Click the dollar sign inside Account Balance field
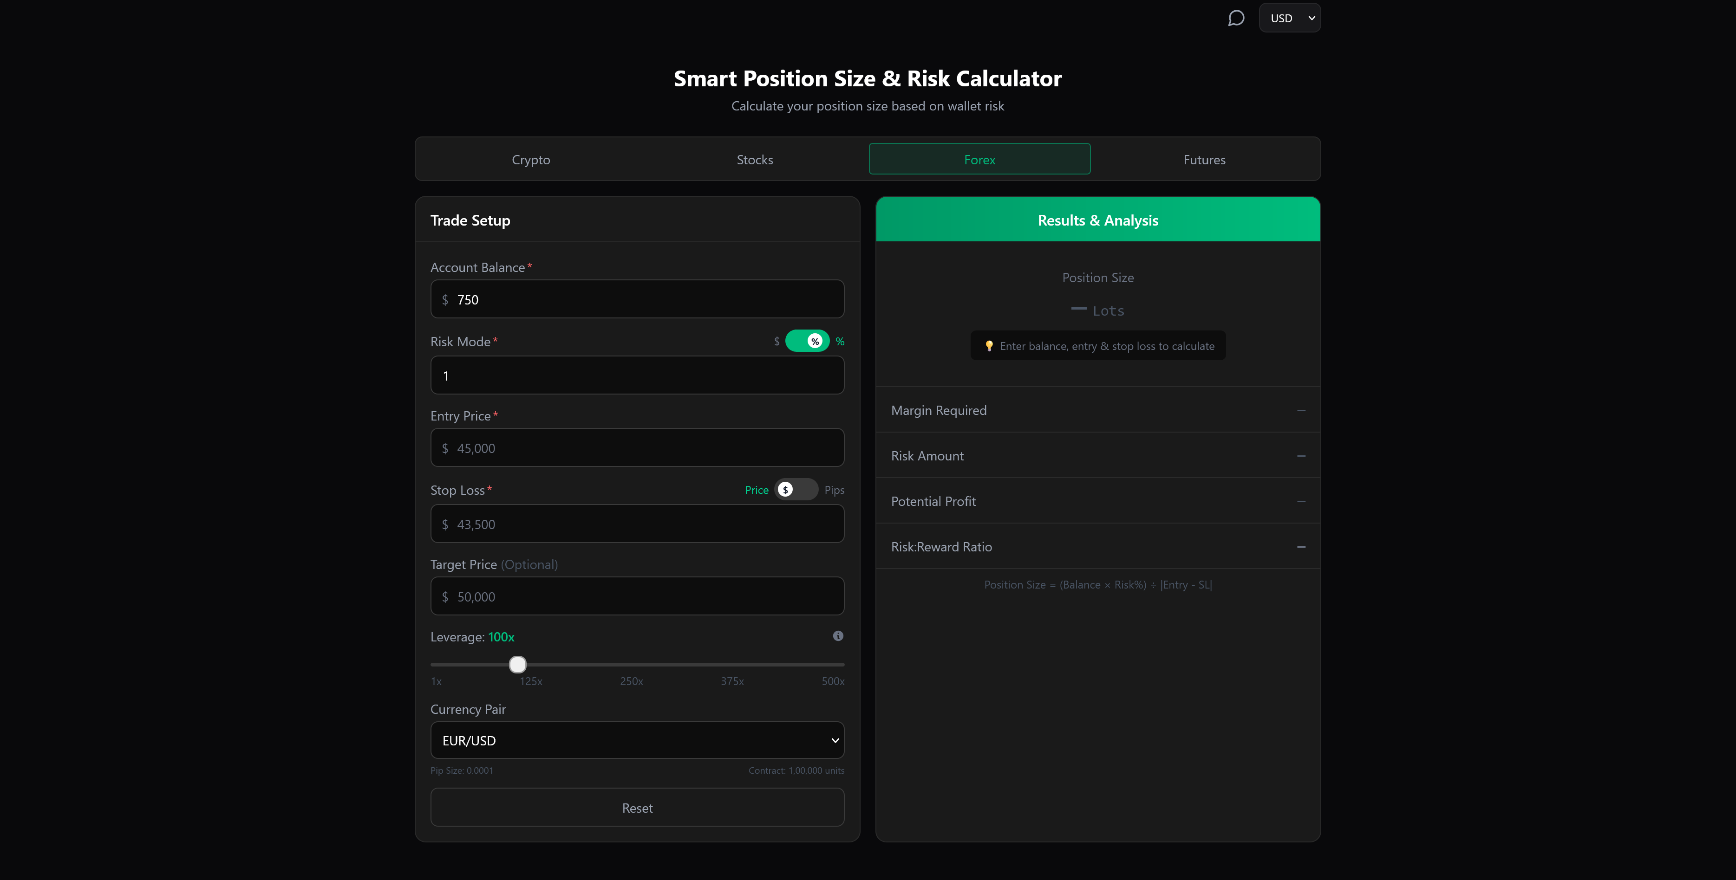The image size is (1736, 880). [445, 300]
